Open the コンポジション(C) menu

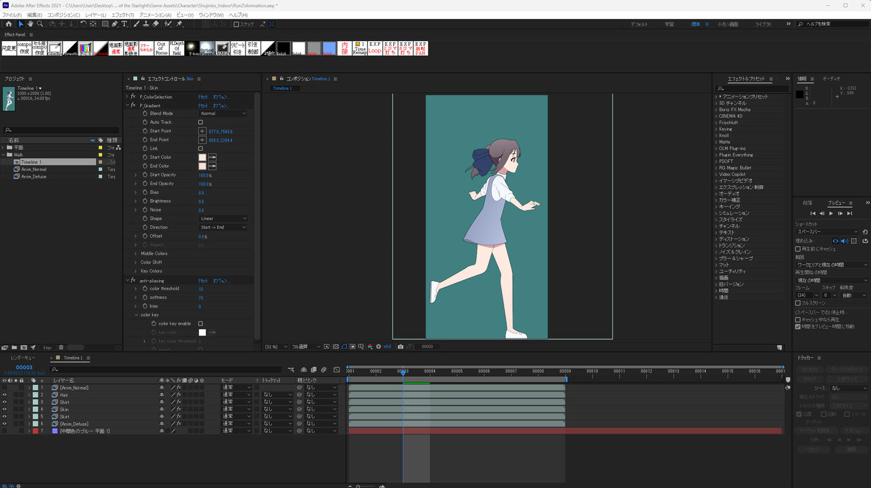[64, 15]
